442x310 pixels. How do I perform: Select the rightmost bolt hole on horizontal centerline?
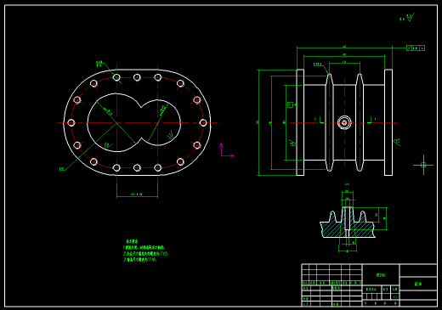point(203,122)
